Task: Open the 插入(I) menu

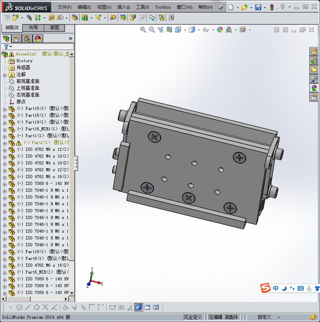Action: point(123,7)
